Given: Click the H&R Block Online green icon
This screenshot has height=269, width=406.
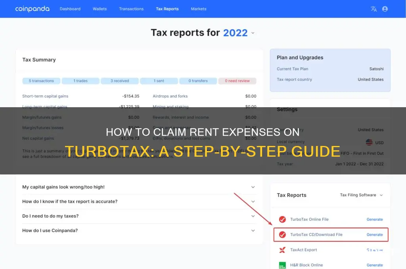Looking at the screenshot, I should tap(282, 265).
